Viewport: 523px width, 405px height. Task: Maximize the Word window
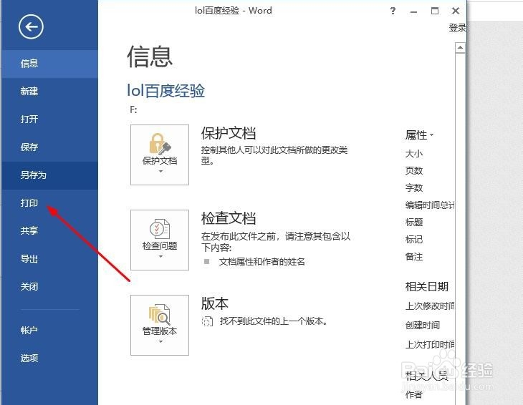coord(435,11)
